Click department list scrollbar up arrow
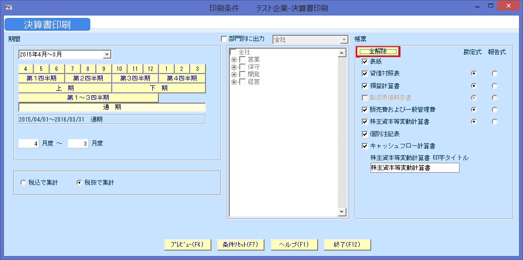The width and height of the screenshot is (523, 260). [x=342, y=53]
